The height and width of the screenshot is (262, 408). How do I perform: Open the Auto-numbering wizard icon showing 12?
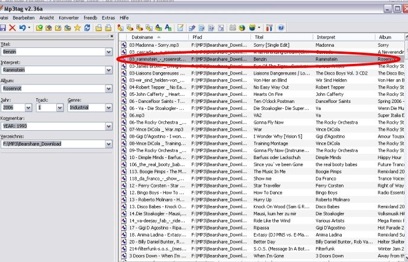(x=221, y=28)
